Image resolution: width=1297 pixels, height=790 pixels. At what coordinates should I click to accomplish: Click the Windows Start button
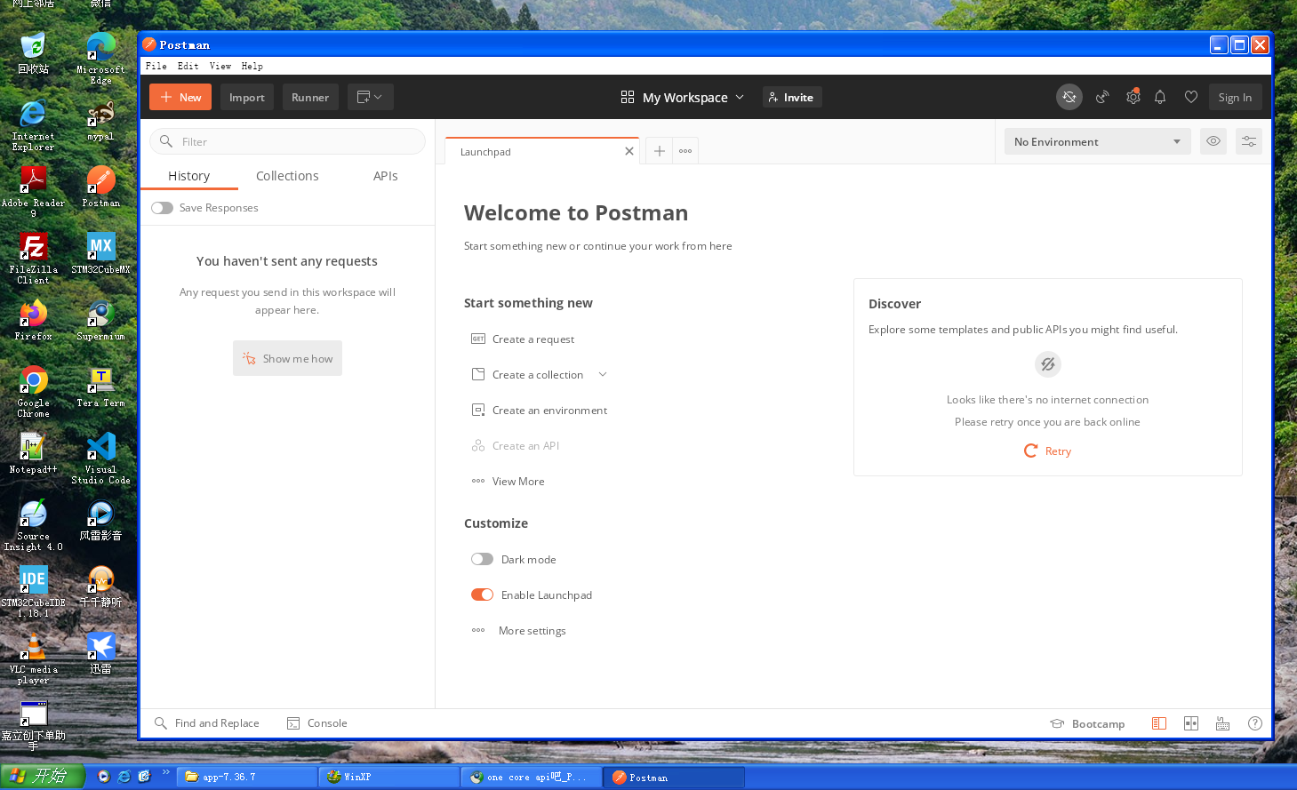[x=43, y=777]
